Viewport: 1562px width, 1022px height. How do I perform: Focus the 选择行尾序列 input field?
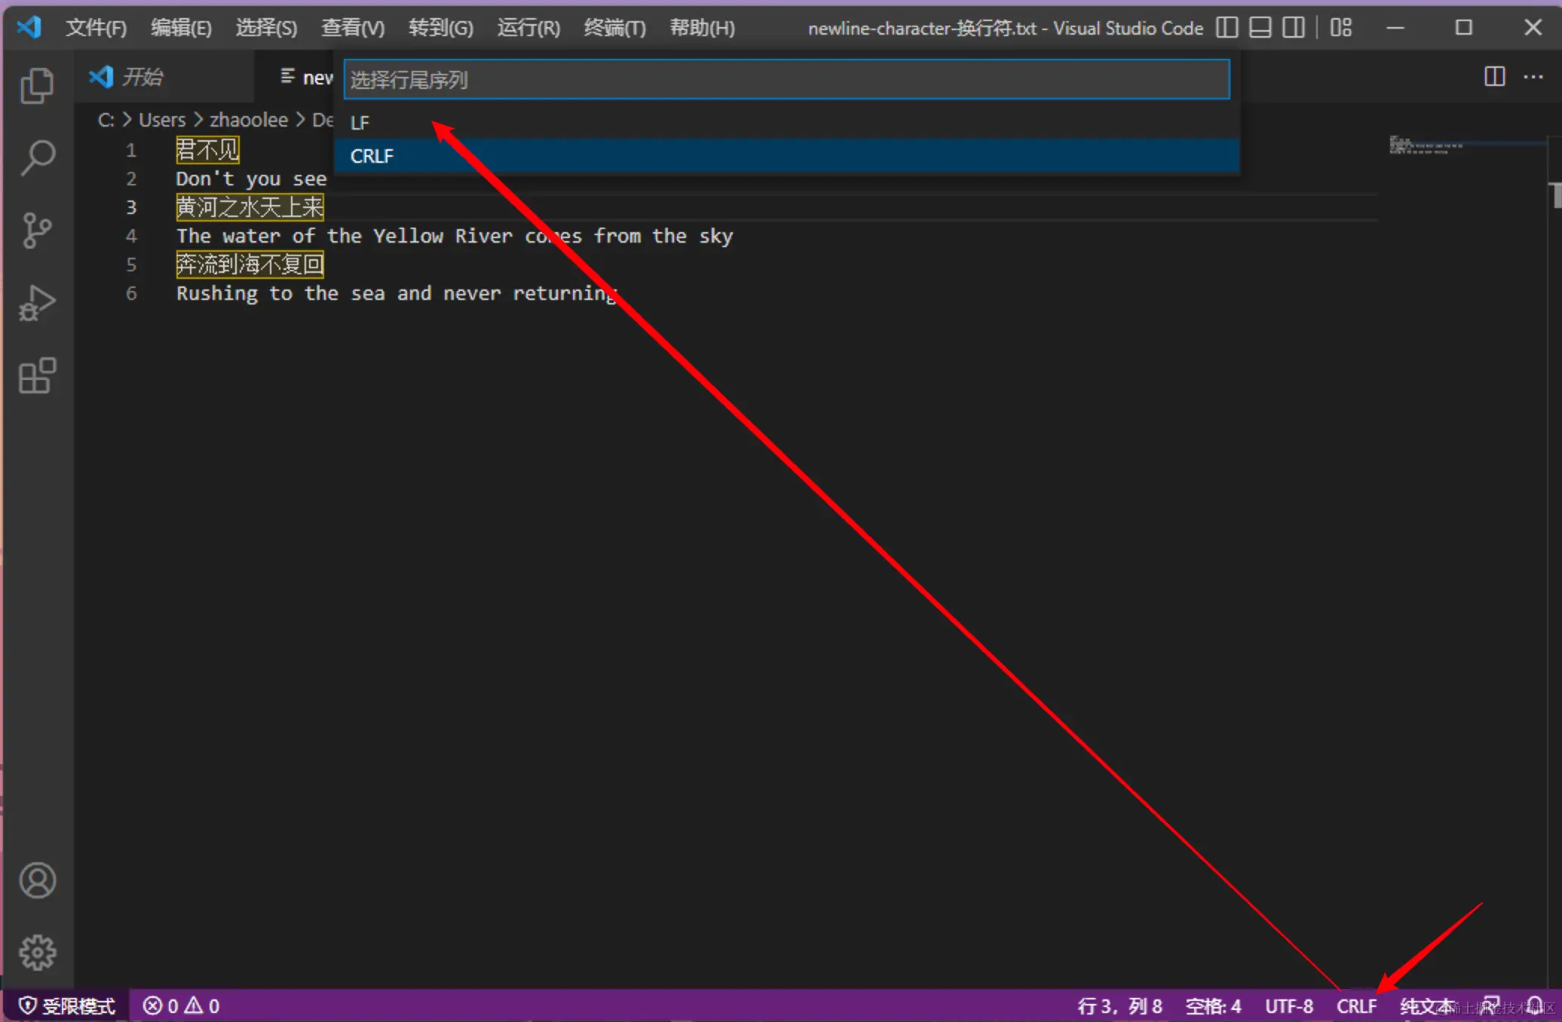(x=786, y=80)
